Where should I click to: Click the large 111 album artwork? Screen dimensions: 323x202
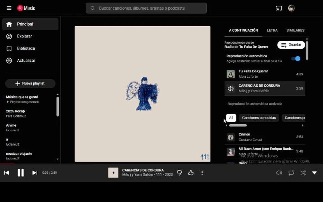(142, 94)
